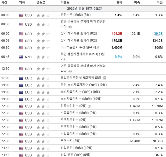166x157 pixels.
Task: Click EU flag in 17:00 row
Action: tap(21, 78)
